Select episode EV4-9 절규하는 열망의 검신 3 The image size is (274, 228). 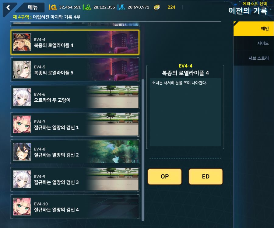click(75, 179)
